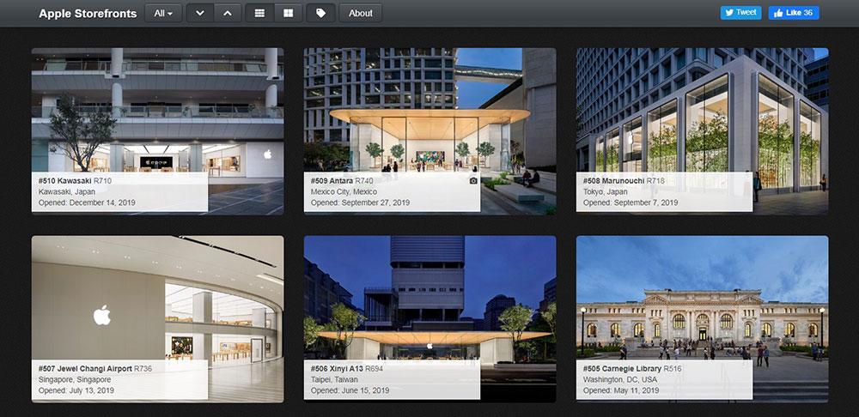859x417 pixels.
Task: Click 'Opened: September 27, 2019' date
Action: point(360,202)
